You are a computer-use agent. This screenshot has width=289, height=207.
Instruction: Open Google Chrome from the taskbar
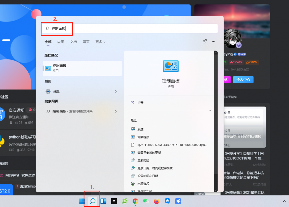click(x=135, y=201)
